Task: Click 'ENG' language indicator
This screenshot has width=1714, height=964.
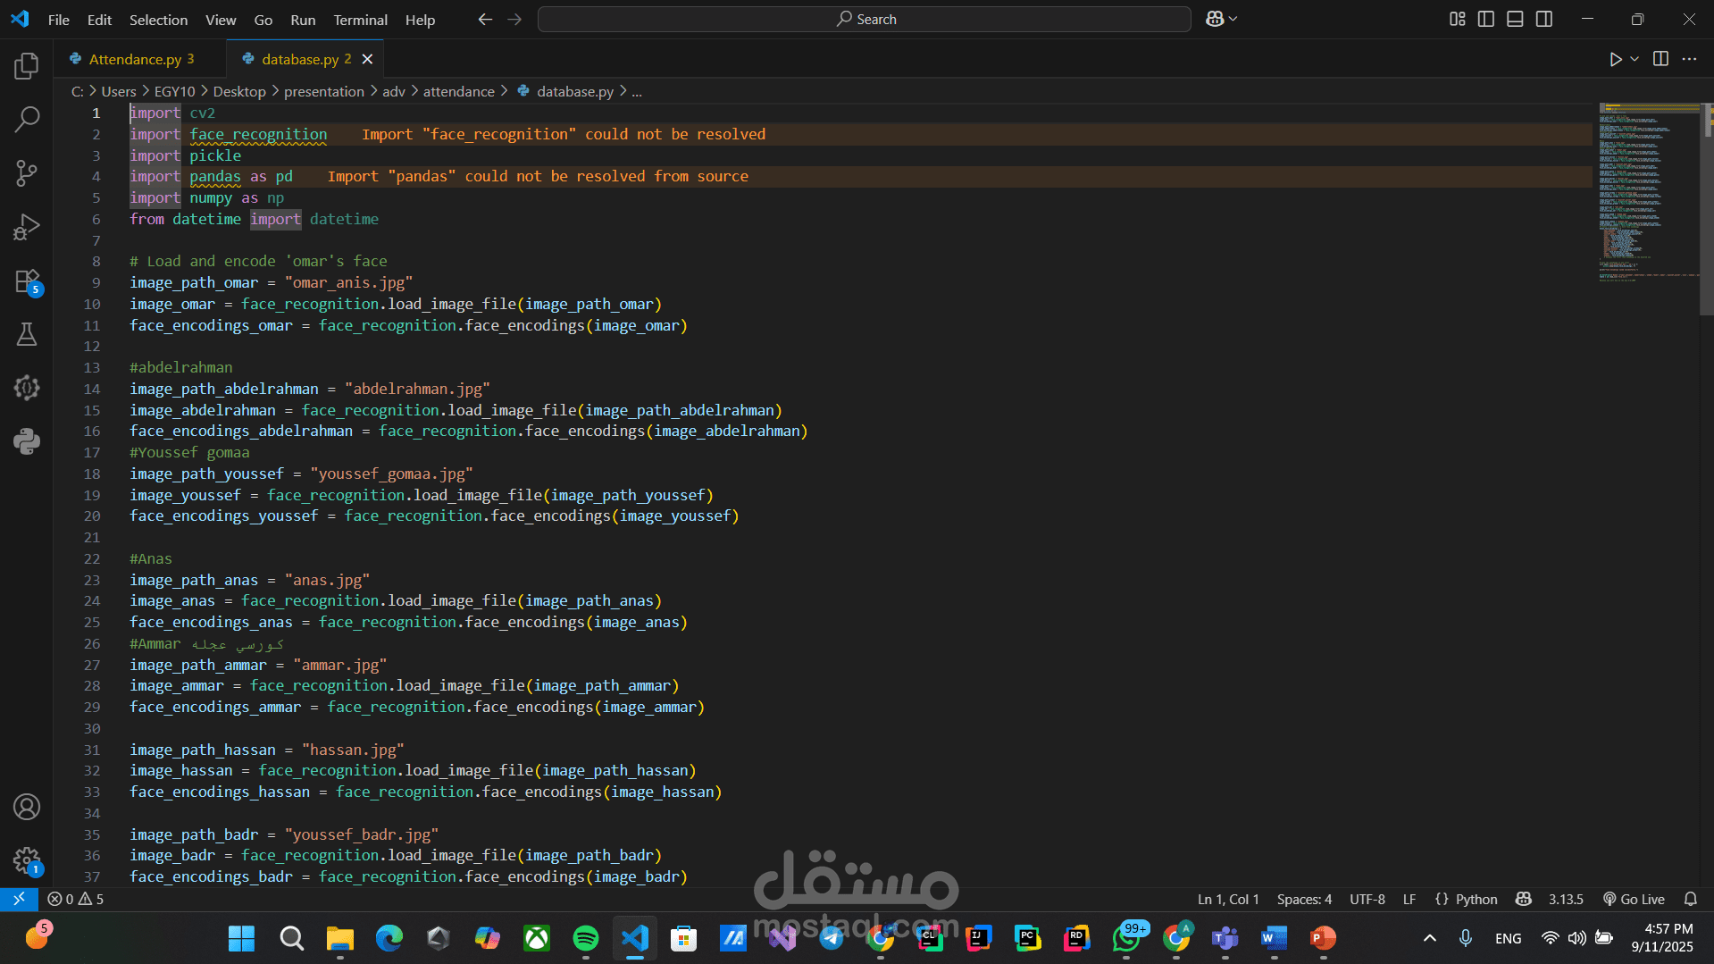Action: (1508, 938)
